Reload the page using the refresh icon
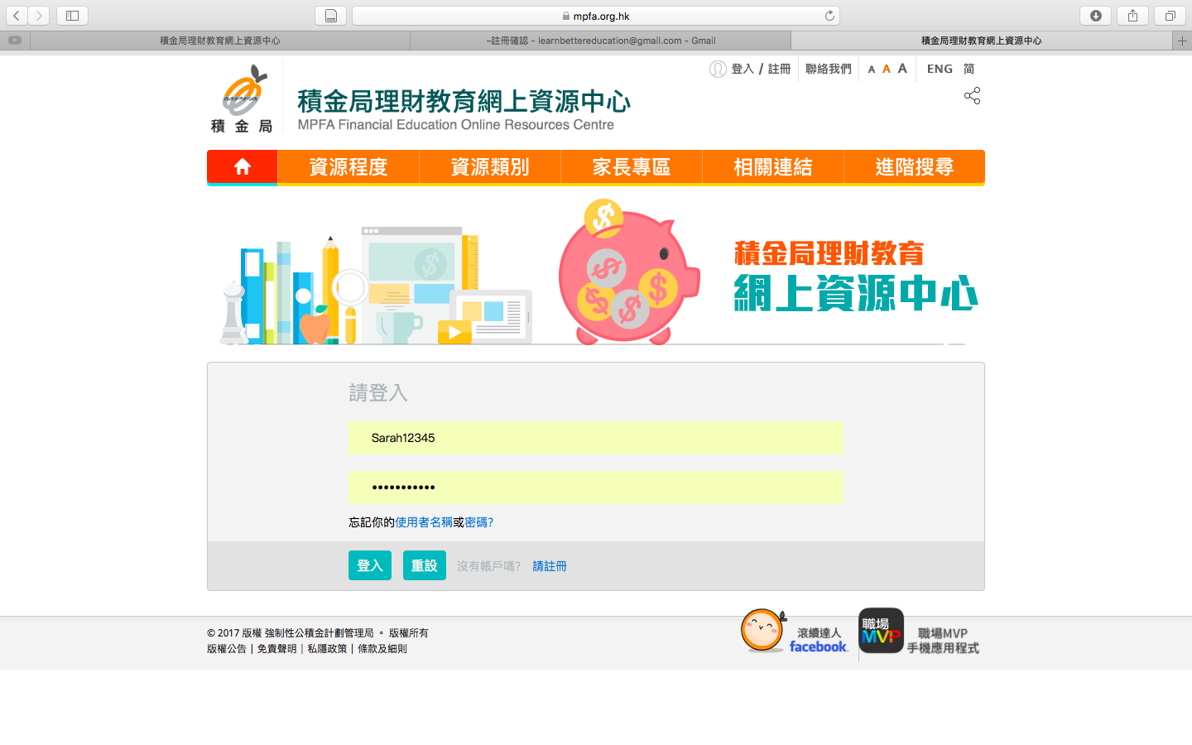 coord(829,16)
